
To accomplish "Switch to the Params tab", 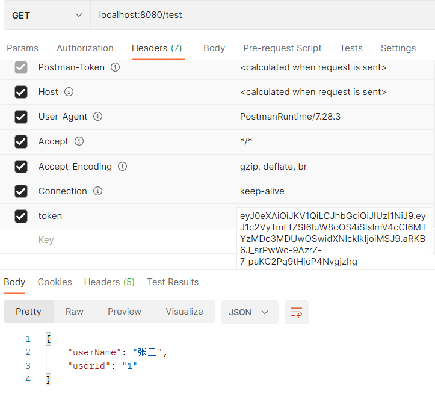I will pyautogui.click(x=22, y=48).
